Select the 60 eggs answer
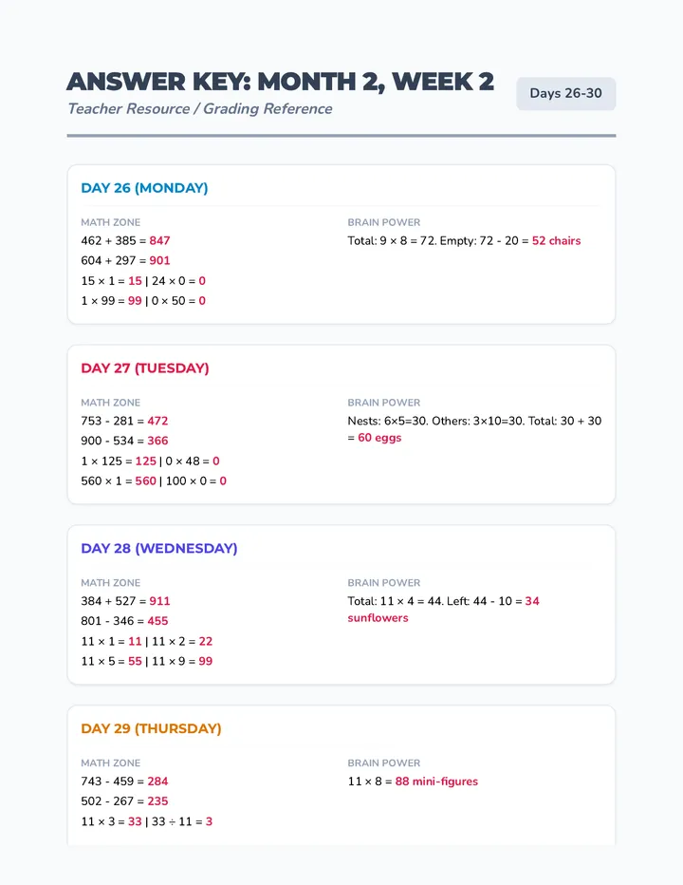The height and width of the screenshot is (885, 683). [379, 438]
